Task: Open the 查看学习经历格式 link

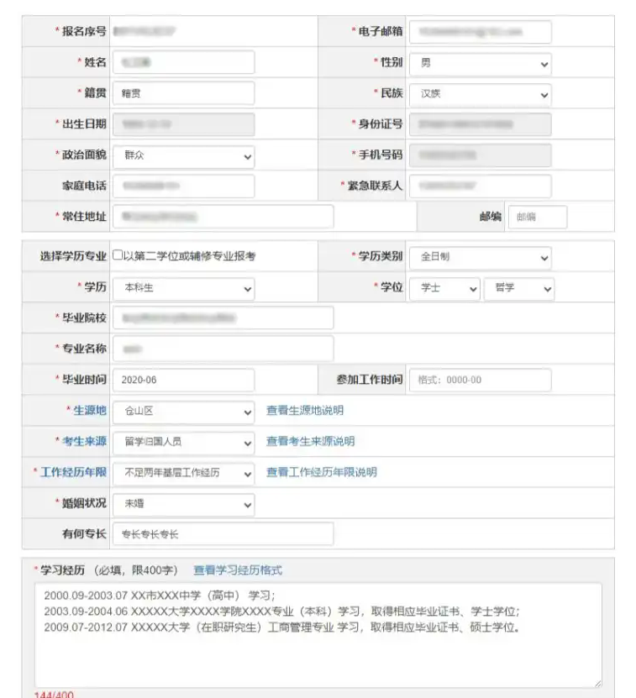Action: (238, 570)
